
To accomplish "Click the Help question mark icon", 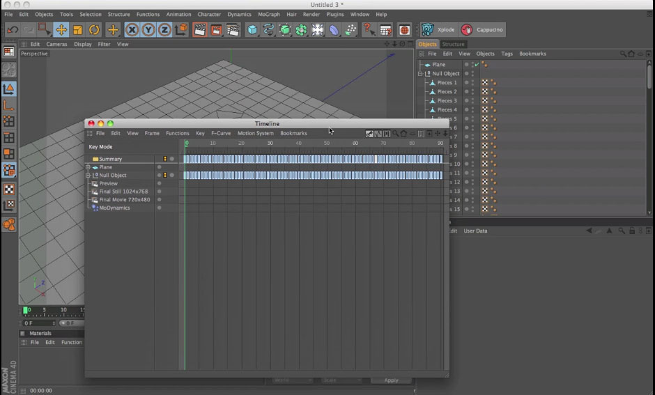I will click(x=369, y=30).
